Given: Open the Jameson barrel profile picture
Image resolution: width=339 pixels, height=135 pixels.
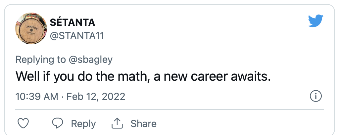Looking at the screenshot, I should (x=31, y=29).
